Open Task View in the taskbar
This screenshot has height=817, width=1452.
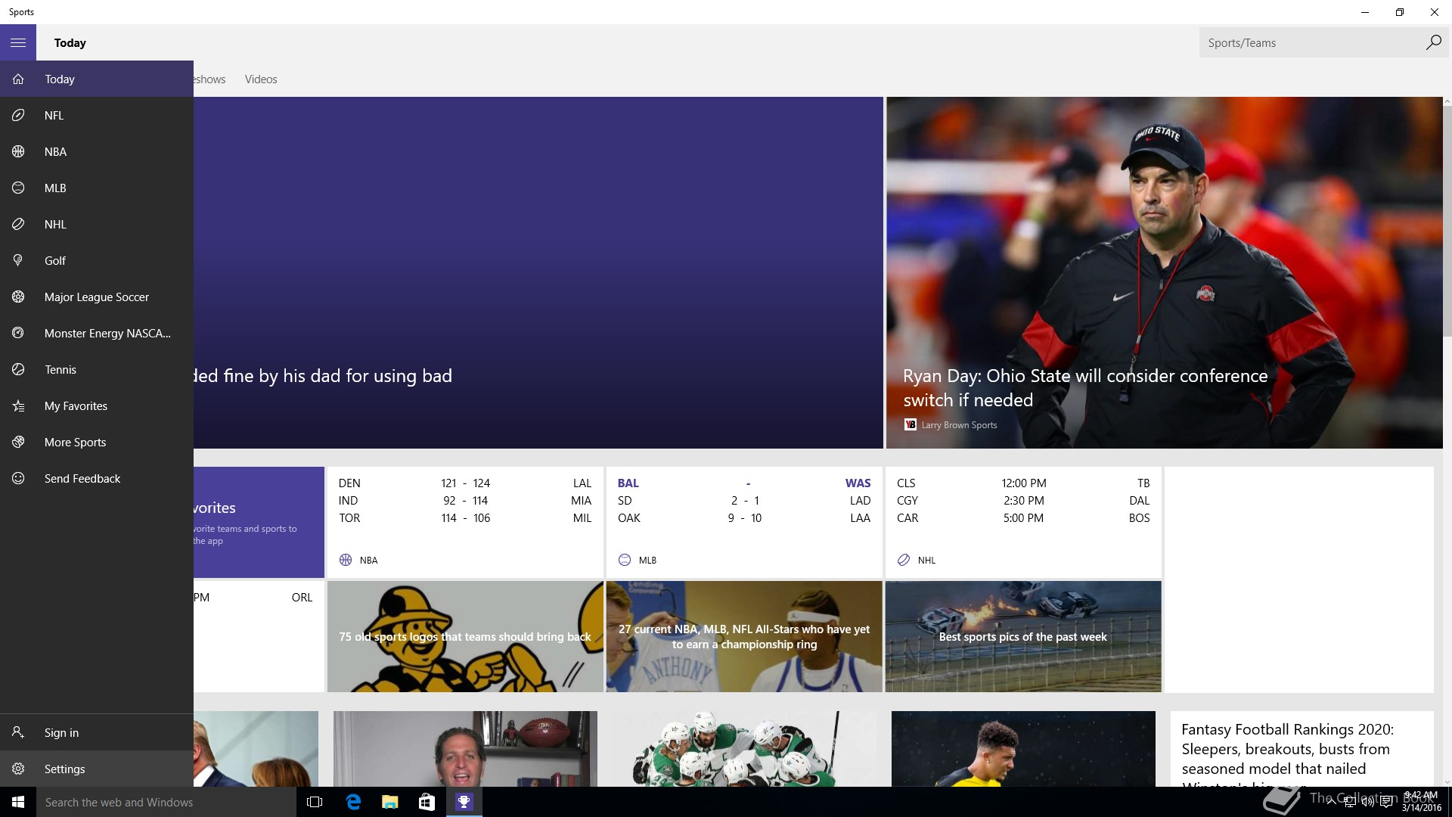pos(315,802)
